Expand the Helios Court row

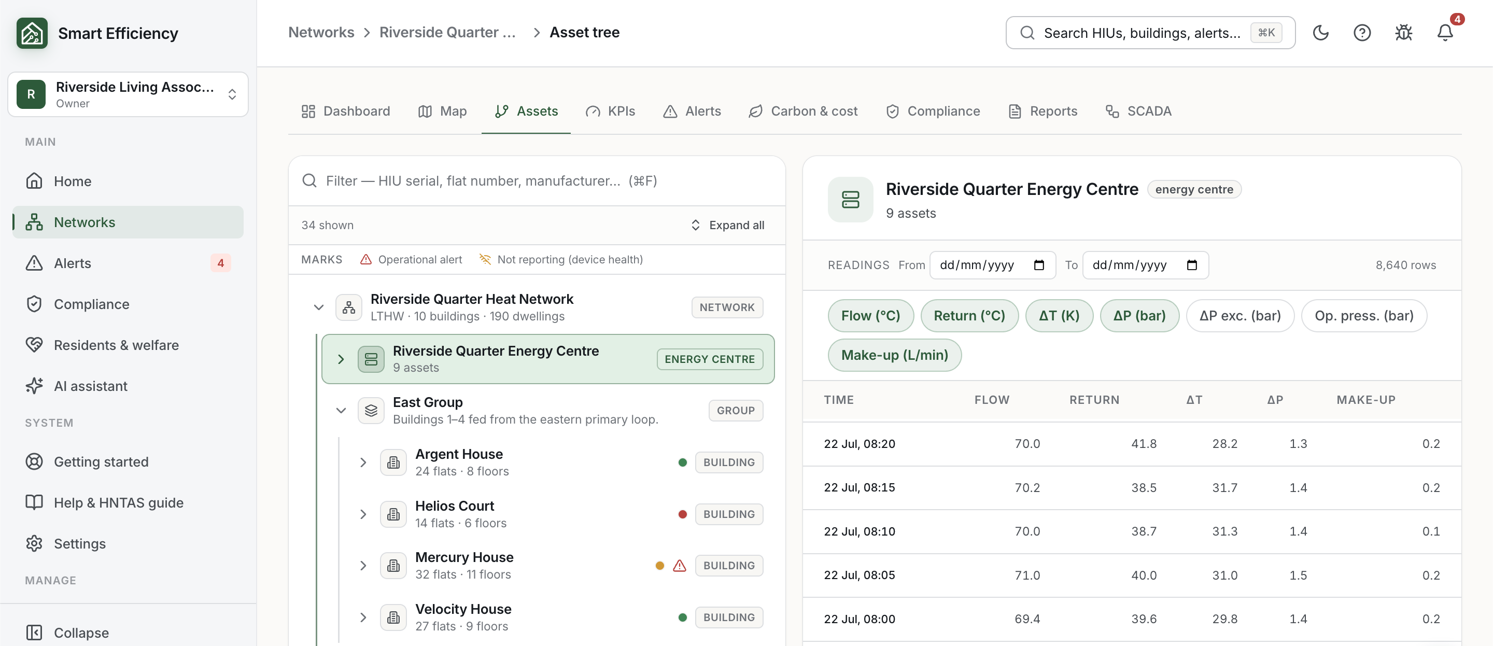coord(363,514)
